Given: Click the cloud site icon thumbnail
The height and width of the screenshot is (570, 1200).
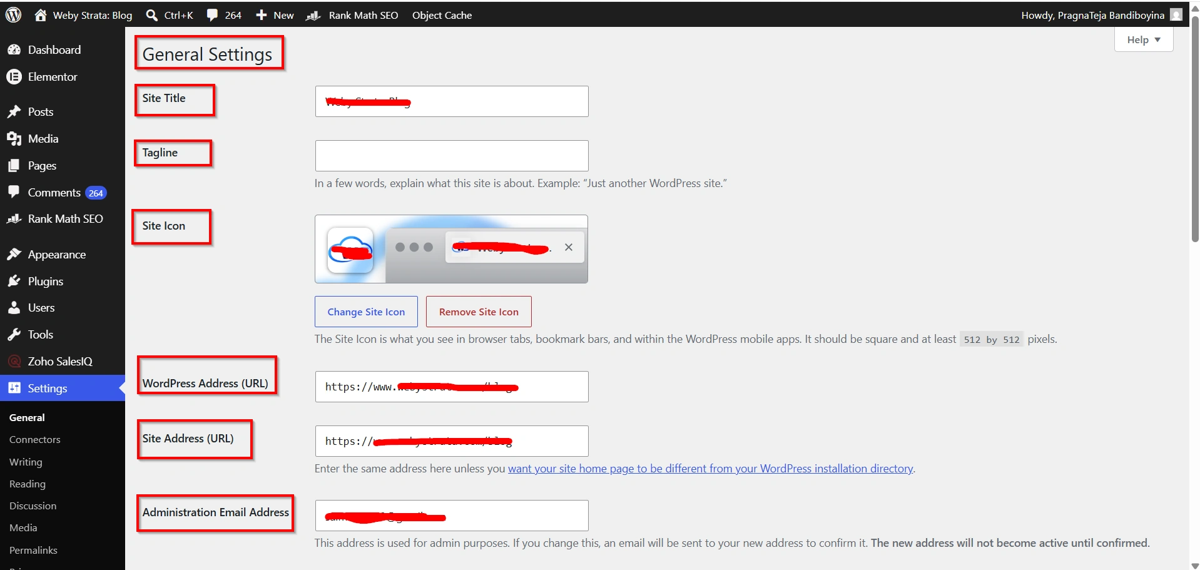Looking at the screenshot, I should tap(350, 250).
